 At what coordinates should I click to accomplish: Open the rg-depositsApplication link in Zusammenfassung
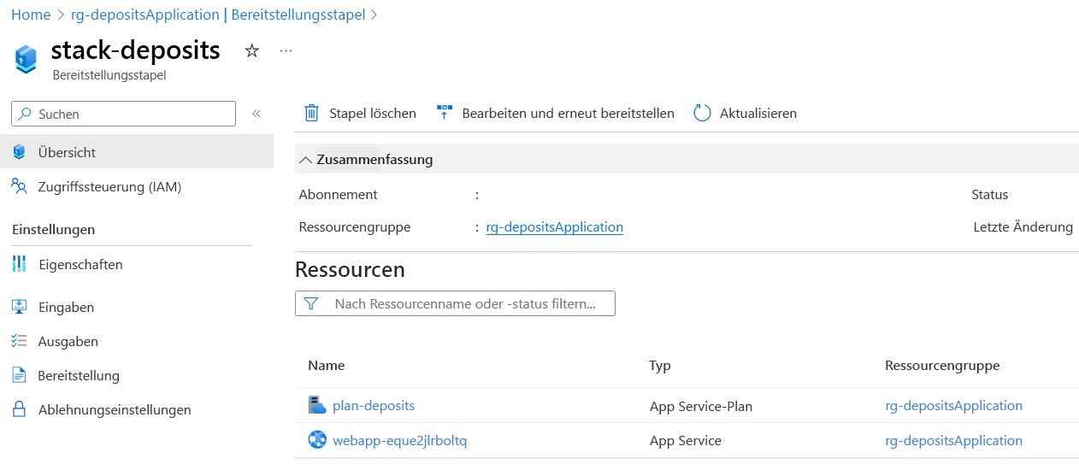[554, 227]
